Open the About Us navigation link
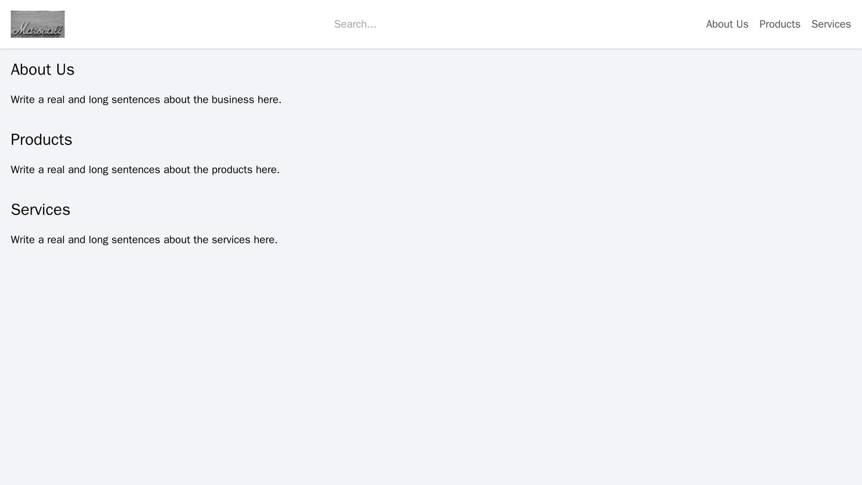Screen dimensions: 862x485 [x=727, y=24]
